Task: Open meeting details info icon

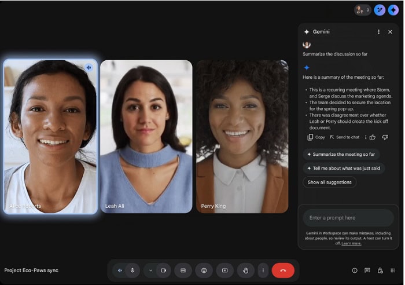Action: (x=355, y=271)
